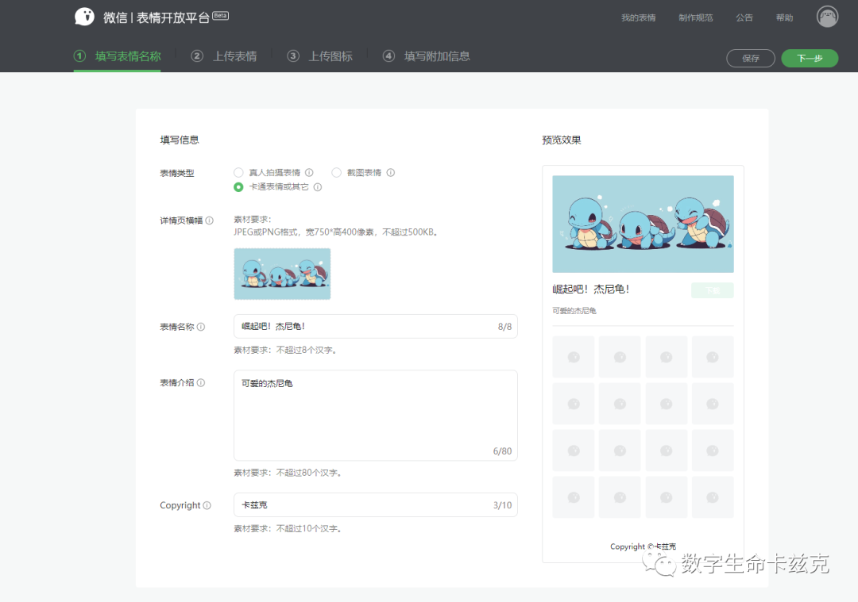
Task: Click info icon next to 截图表情
Action: 391,173
